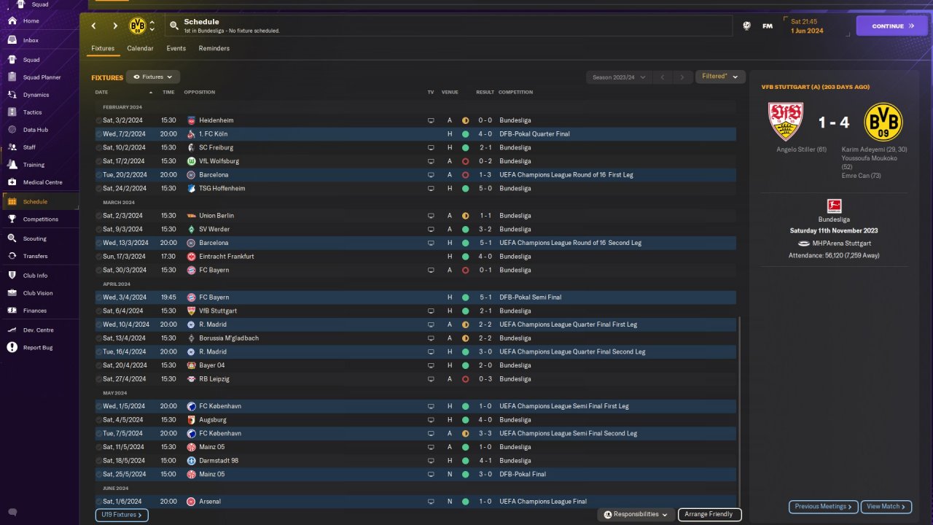Click the TV icon on the Heidenheim row
This screenshot has width=933, height=525.
431,120
